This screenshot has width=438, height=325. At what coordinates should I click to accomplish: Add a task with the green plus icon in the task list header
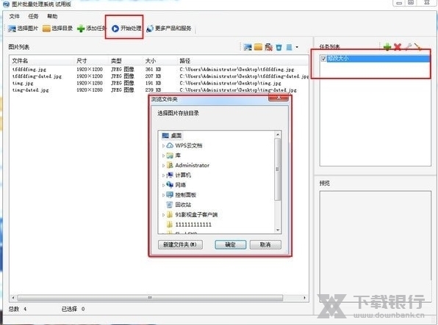tap(387, 47)
